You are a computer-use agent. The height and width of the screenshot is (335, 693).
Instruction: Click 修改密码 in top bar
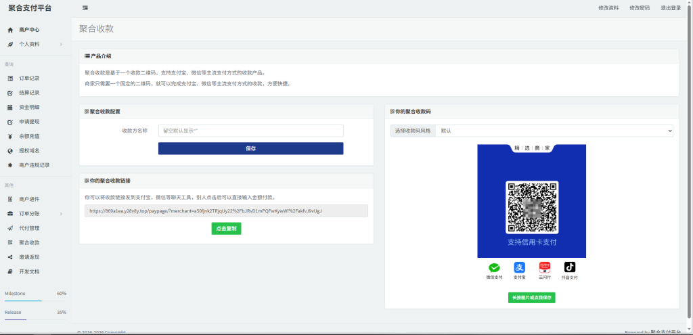click(x=640, y=8)
